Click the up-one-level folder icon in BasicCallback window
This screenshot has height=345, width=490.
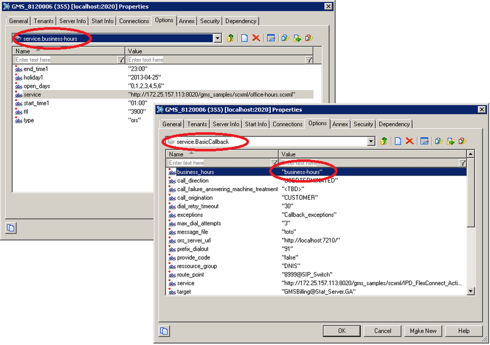tap(384, 142)
